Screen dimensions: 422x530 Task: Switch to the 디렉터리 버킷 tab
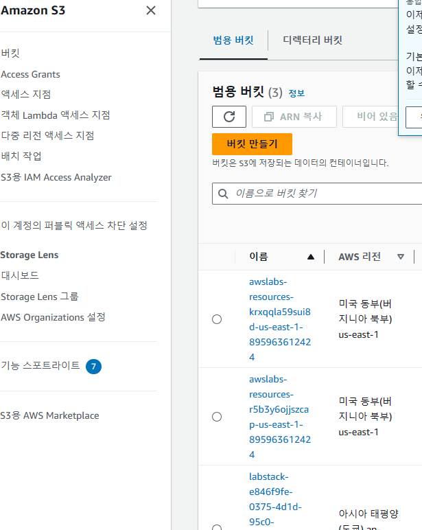(x=312, y=41)
